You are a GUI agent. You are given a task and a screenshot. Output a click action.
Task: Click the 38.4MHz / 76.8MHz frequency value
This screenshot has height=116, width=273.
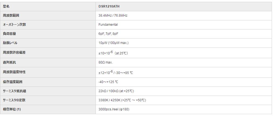pos(113,16)
